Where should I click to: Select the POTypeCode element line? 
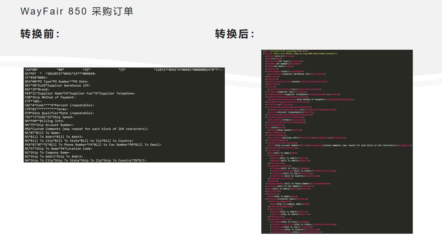283,61
